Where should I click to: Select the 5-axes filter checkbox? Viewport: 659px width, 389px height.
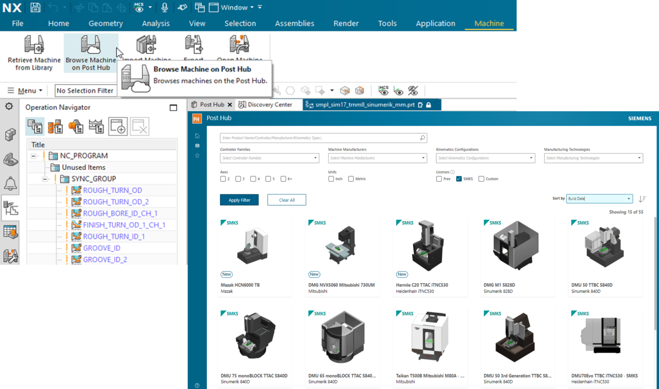click(x=269, y=179)
